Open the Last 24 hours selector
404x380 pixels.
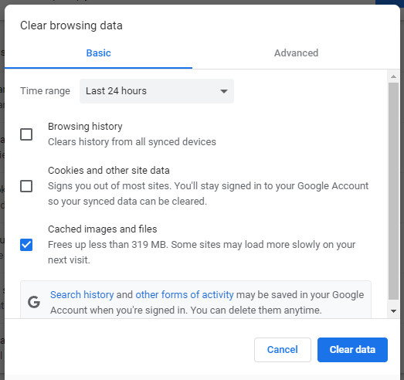tap(157, 91)
